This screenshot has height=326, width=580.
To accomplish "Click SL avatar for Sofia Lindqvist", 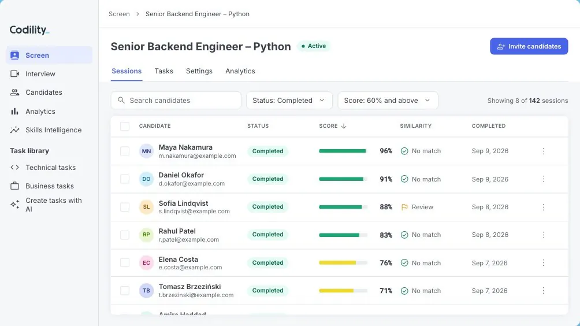I will (146, 207).
